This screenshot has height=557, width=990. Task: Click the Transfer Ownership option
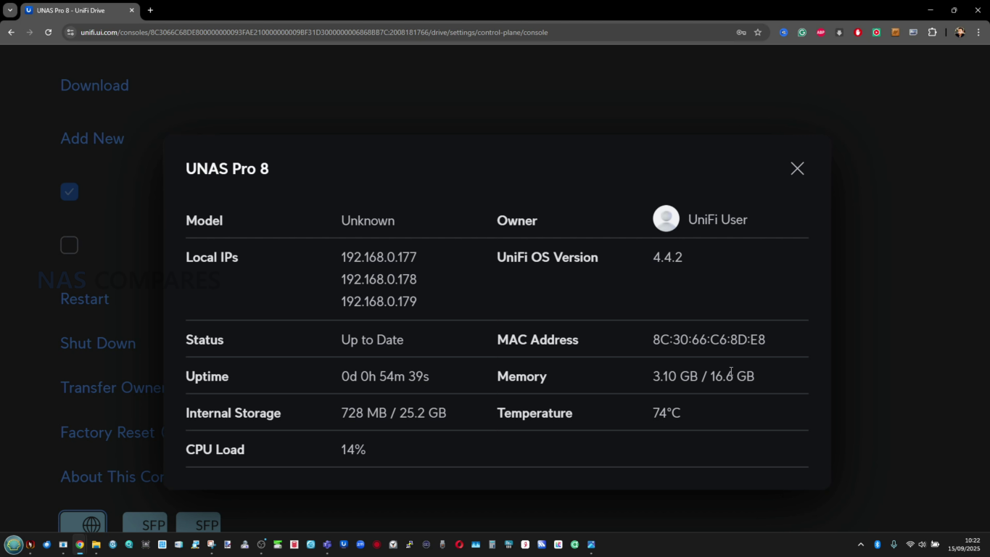coord(112,387)
